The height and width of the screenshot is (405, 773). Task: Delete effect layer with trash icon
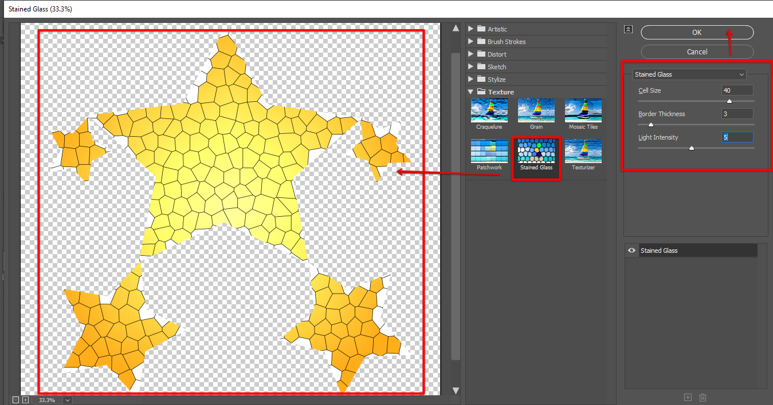point(703,398)
